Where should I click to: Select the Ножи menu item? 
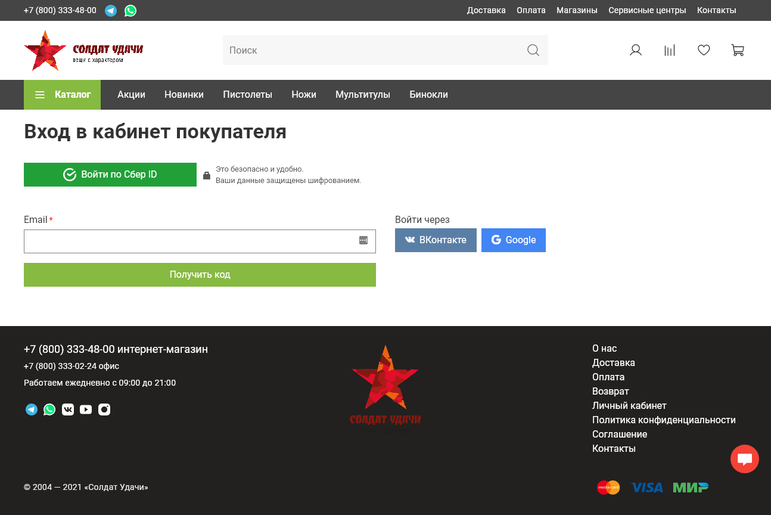(304, 94)
